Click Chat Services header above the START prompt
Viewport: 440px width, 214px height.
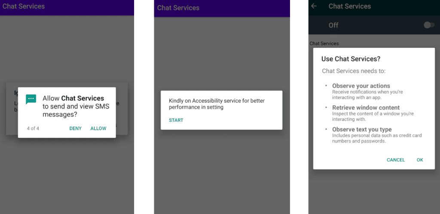[178, 8]
